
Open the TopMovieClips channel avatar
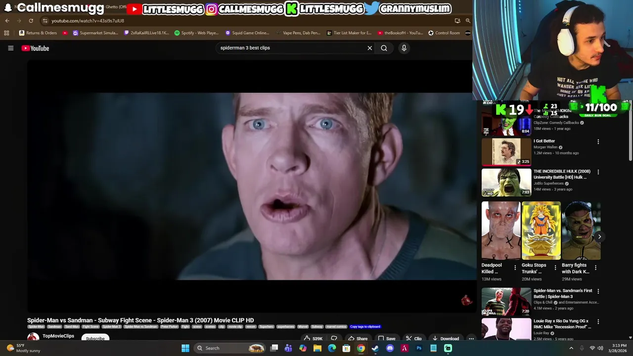33,337
